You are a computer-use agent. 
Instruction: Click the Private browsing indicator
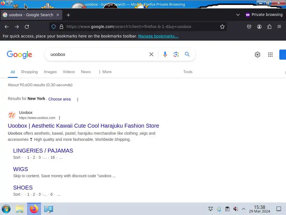tap(264, 15)
